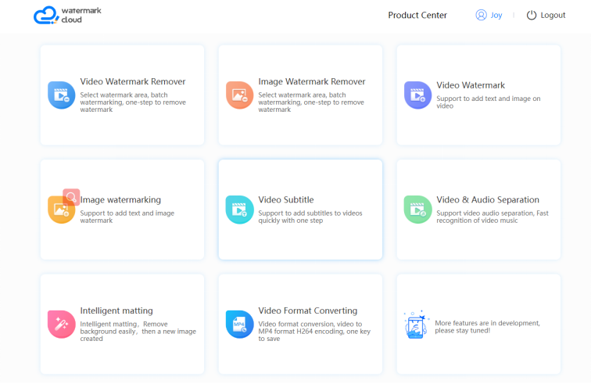591x384 pixels.
Task: Open the Video Format Converting title
Action: (x=307, y=310)
